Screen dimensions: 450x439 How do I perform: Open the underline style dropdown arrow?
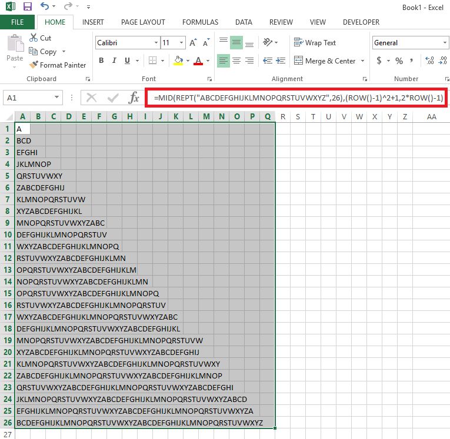pyautogui.click(x=138, y=61)
